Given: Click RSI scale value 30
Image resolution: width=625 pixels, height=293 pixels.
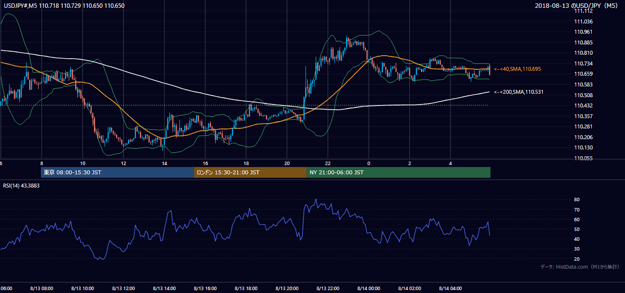Looking at the screenshot, I should 577,249.
